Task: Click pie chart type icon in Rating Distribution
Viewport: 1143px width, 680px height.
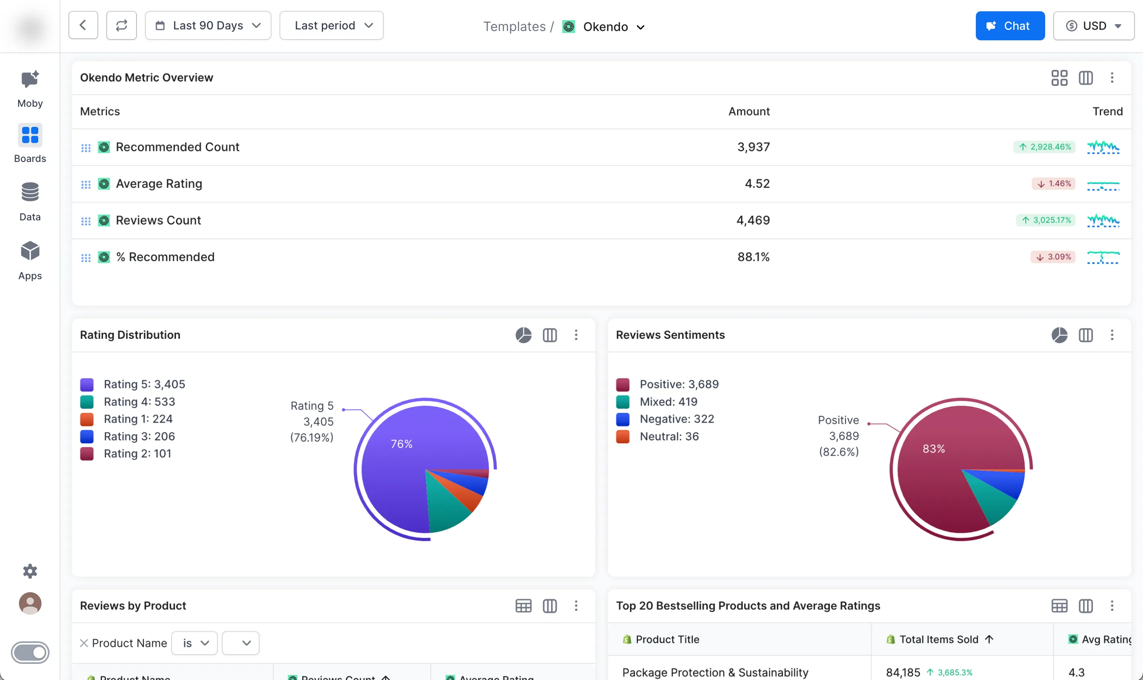Action: tap(523, 335)
